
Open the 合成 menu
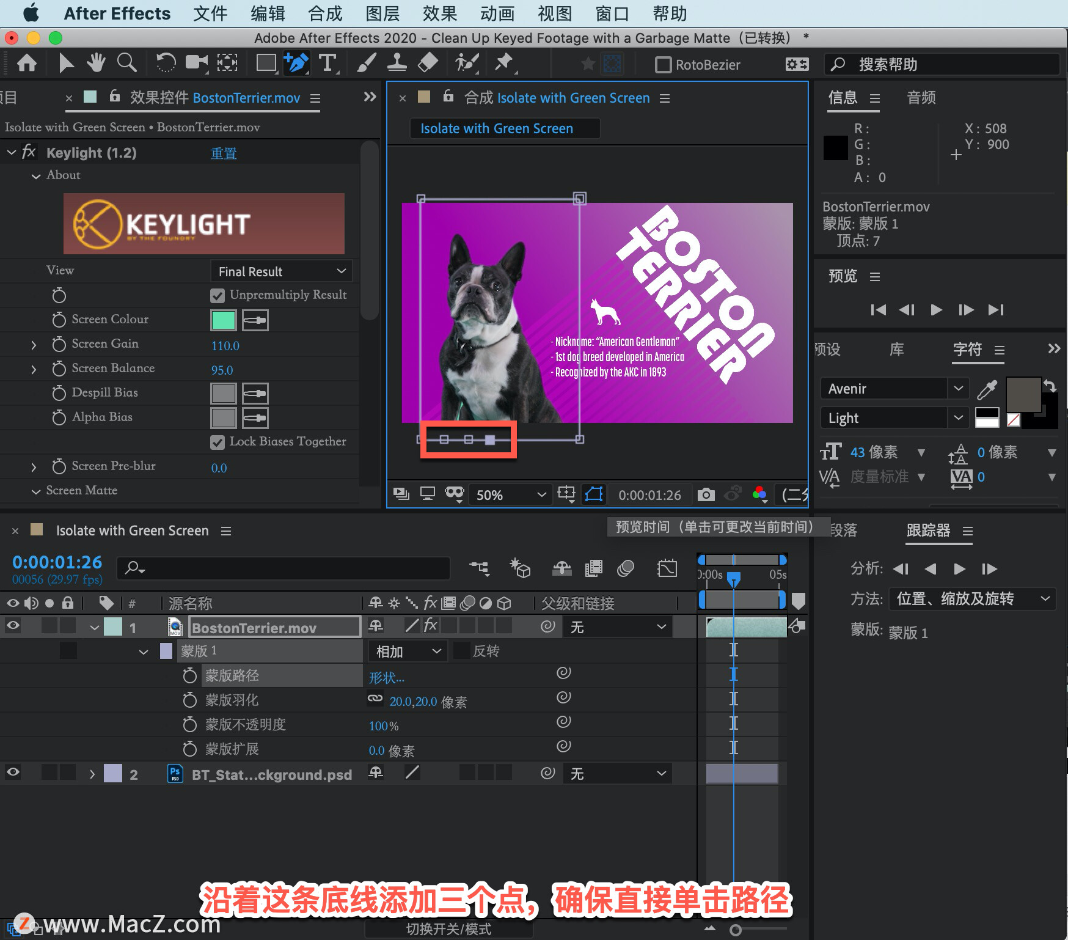pos(324,13)
